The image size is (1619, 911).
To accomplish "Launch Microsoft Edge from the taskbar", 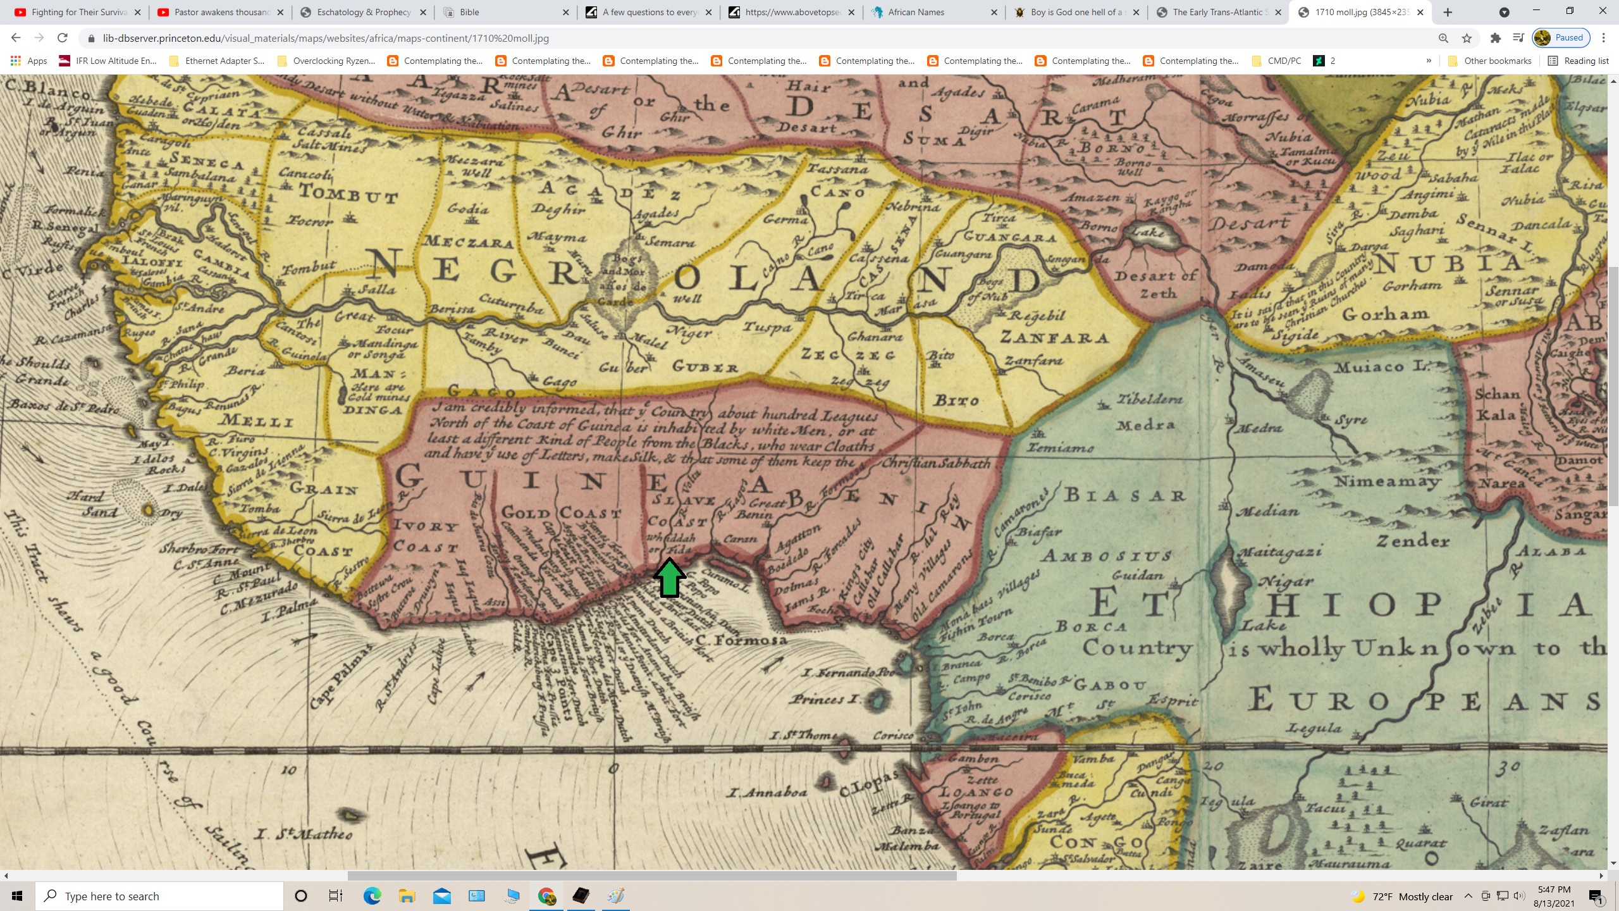I will pyautogui.click(x=372, y=896).
